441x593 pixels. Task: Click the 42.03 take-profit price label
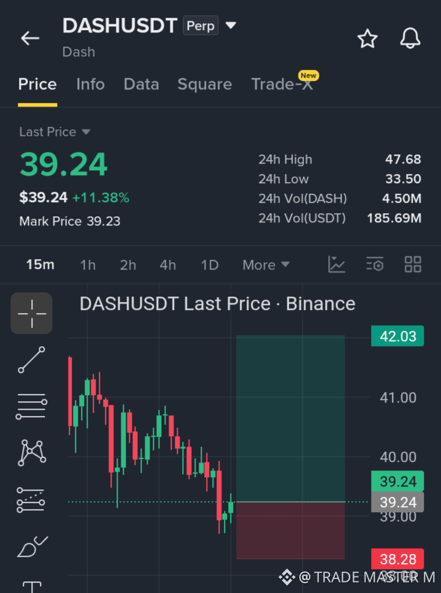click(x=397, y=336)
